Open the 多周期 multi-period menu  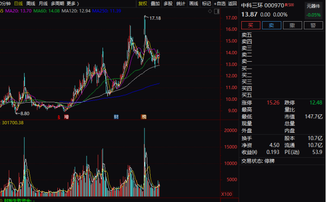coord(57,3)
